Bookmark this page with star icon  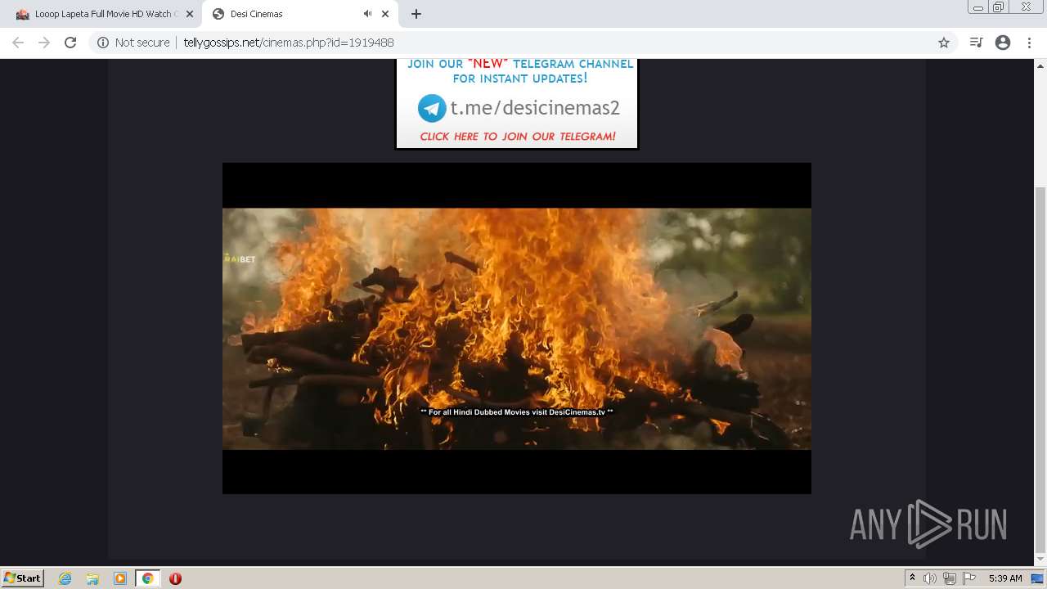pyautogui.click(x=944, y=43)
